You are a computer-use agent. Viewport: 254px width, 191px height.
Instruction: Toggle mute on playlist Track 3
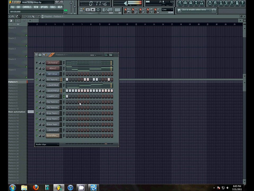[x=26, y=56]
